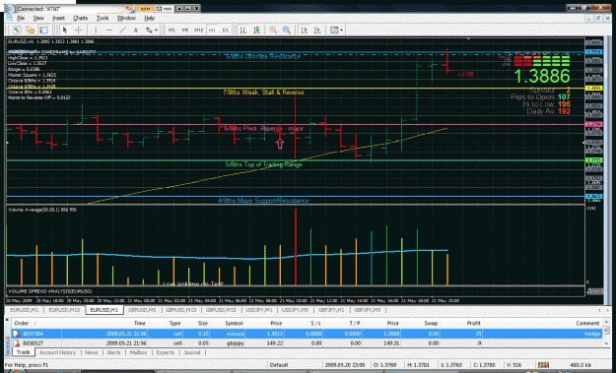Choose the Vertical Line drawing tool

coord(96,30)
